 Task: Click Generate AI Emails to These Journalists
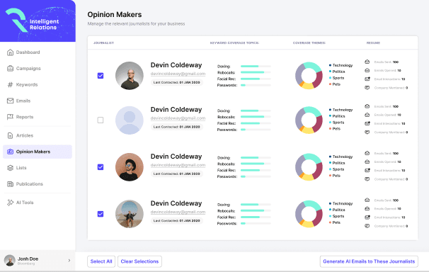369,261
